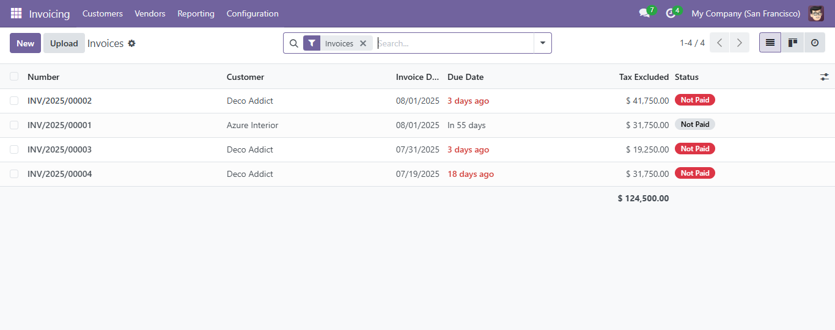Toggle the select-all checkbox in header
Image resolution: width=835 pixels, height=330 pixels.
click(14, 76)
